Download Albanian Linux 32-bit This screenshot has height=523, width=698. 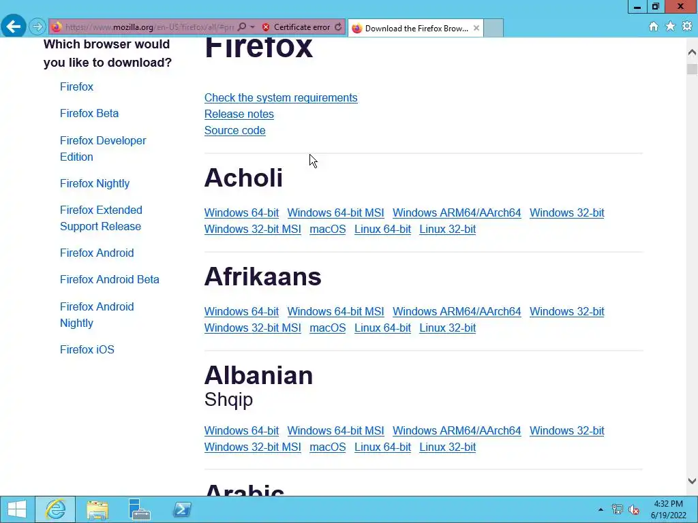(x=447, y=447)
